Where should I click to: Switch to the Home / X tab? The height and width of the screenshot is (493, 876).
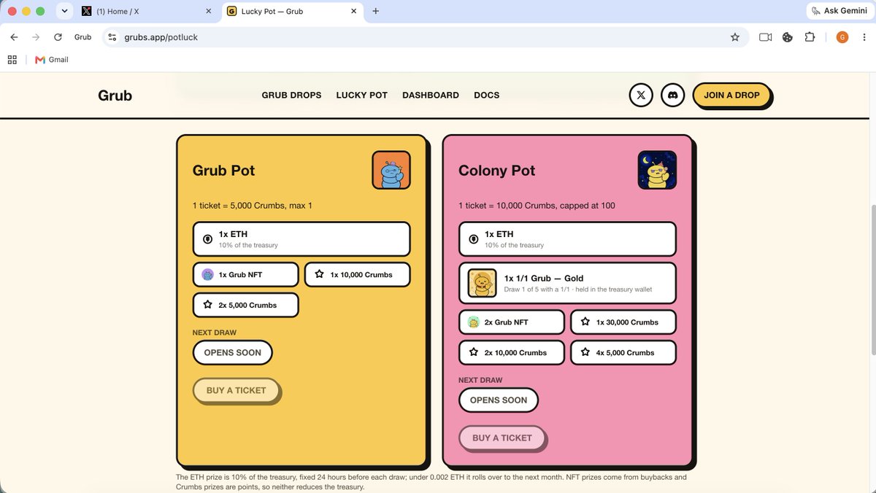(147, 11)
